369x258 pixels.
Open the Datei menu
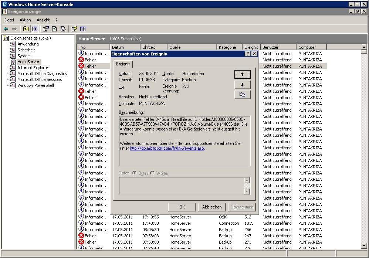click(x=9, y=20)
